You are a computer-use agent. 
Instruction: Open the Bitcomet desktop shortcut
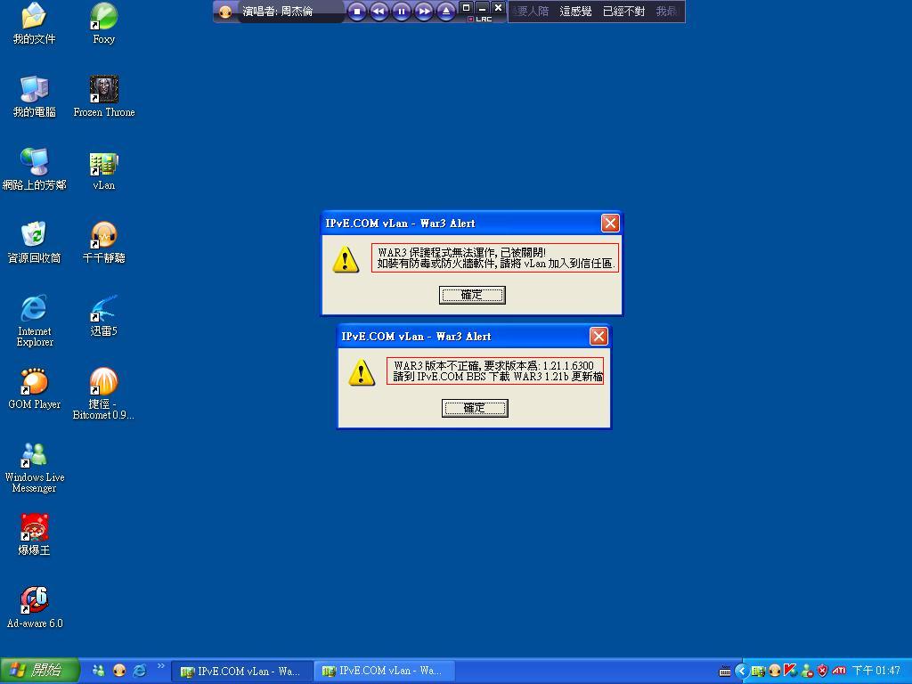[104, 382]
